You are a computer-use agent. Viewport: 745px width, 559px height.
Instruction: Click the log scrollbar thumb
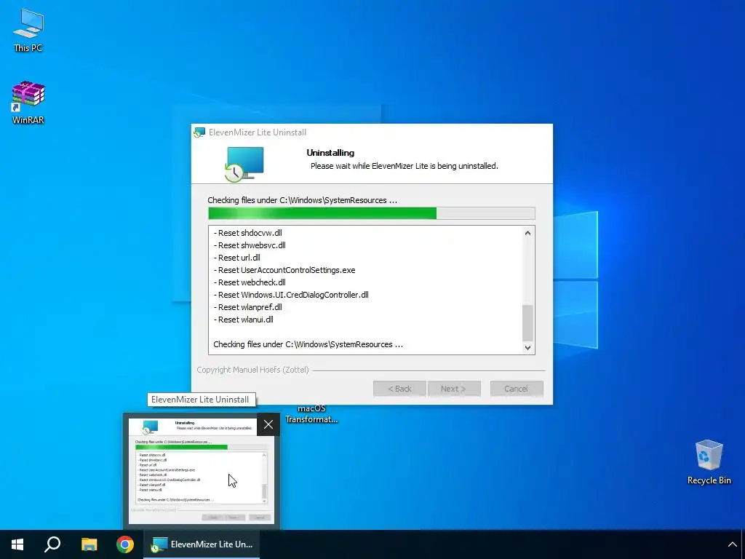point(527,322)
